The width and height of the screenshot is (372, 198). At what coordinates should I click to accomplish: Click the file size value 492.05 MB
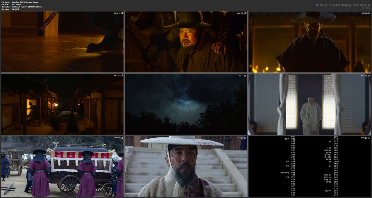click(x=16, y=4)
